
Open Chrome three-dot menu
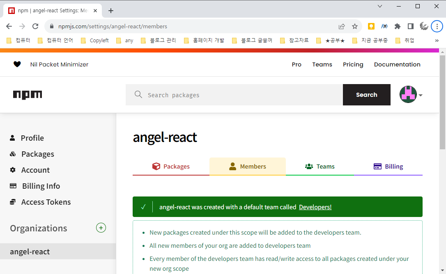[x=437, y=26]
